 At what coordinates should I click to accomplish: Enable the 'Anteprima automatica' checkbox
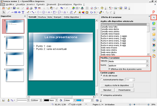[102, 95]
